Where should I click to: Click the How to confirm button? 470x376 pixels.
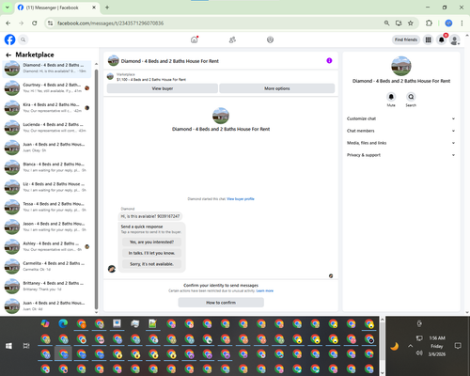click(x=221, y=303)
